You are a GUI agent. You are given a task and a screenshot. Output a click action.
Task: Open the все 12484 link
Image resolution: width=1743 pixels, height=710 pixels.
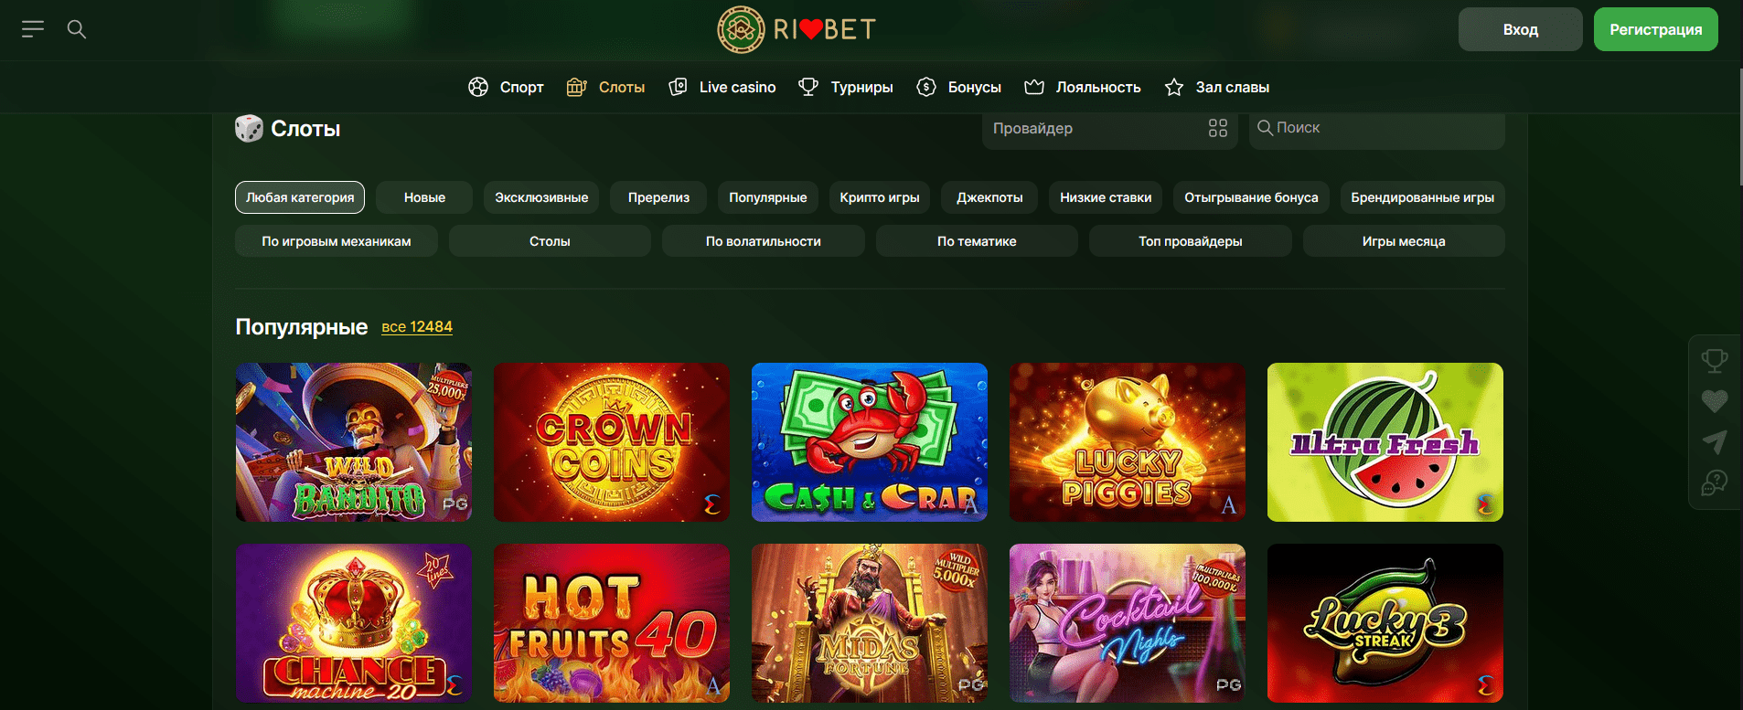click(417, 327)
